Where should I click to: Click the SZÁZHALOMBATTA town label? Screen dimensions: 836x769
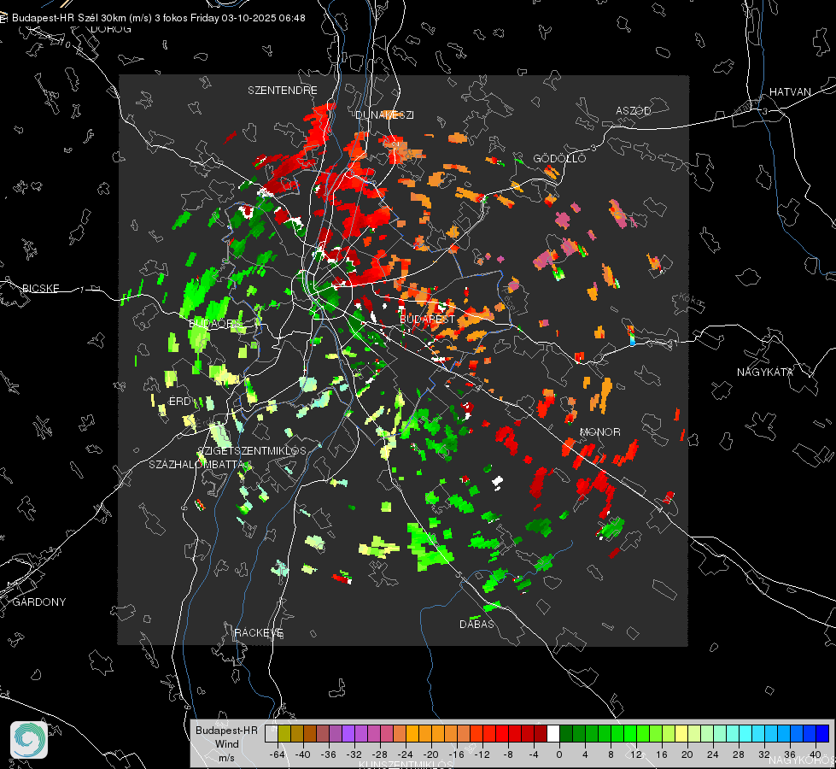point(196,464)
